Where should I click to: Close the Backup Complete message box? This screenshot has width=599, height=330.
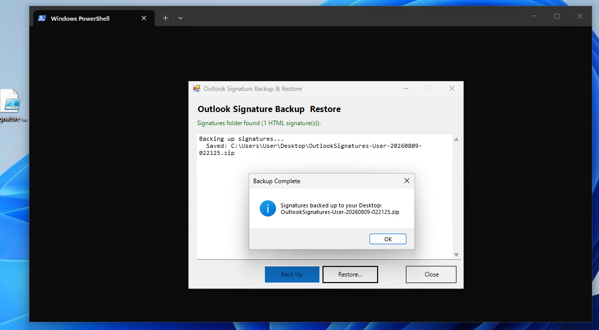tap(407, 181)
